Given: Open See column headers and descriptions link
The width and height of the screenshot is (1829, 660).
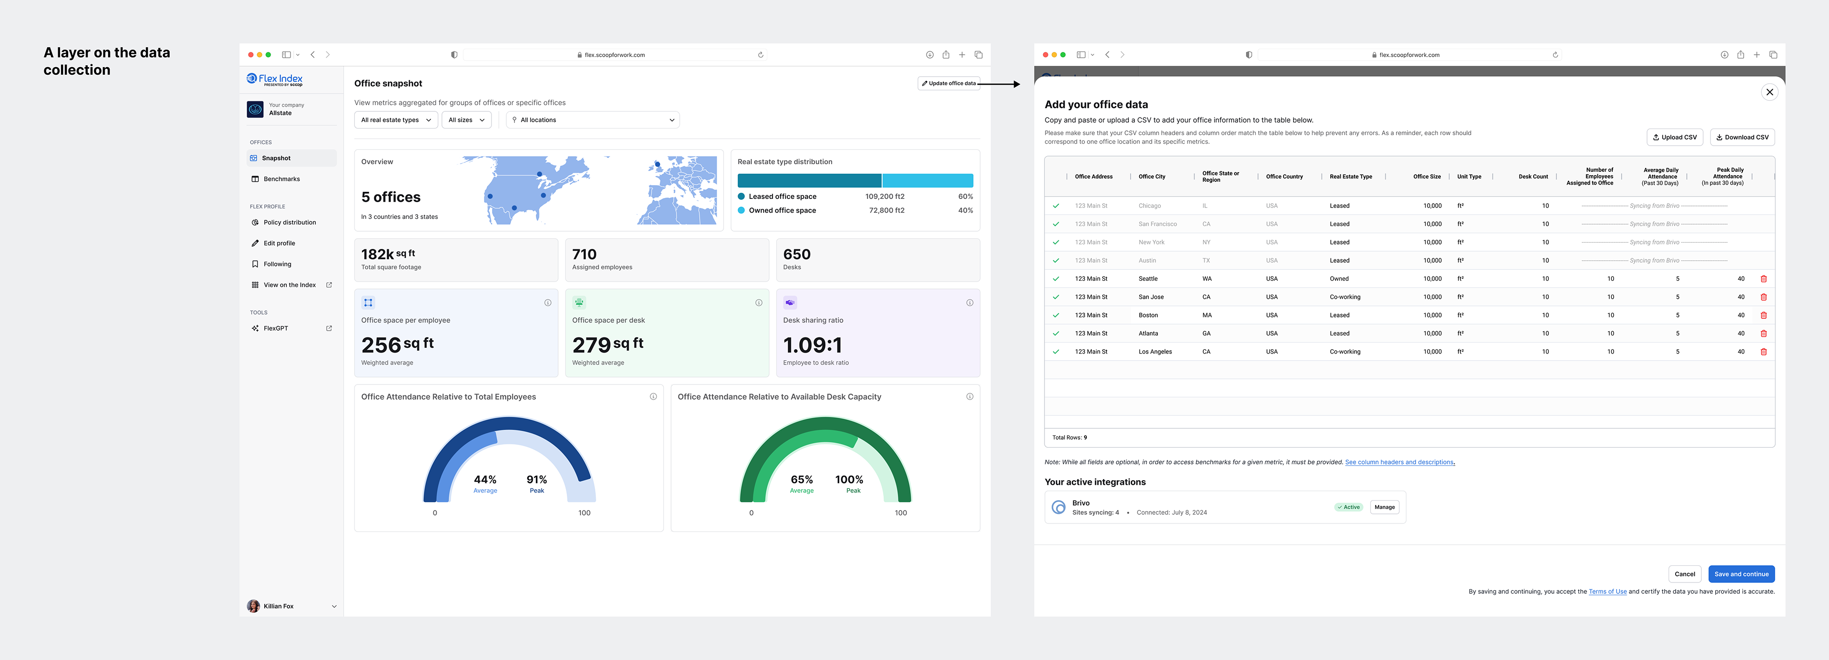Looking at the screenshot, I should [x=1399, y=462].
